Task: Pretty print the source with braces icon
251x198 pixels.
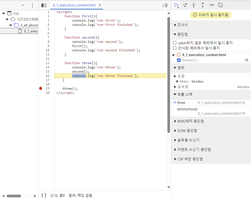Action: coord(44,195)
